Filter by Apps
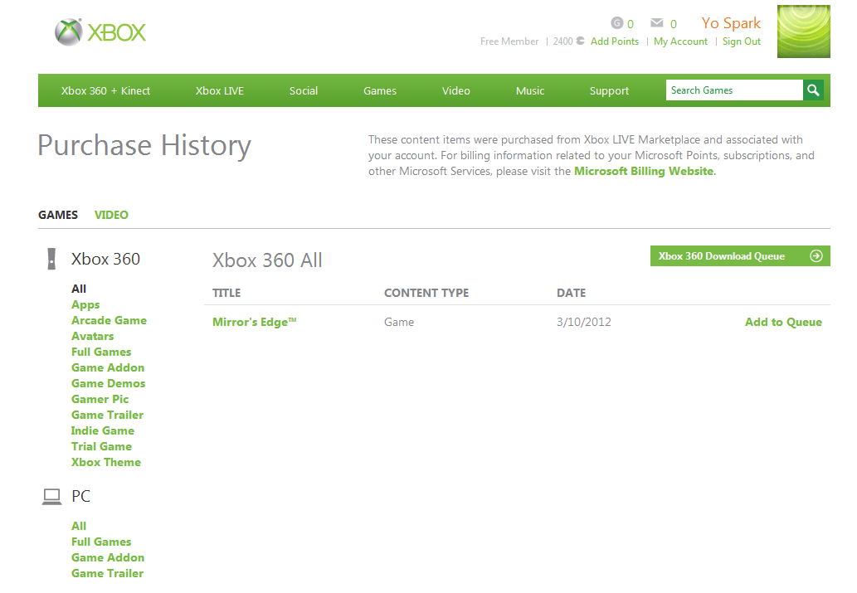 85,304
